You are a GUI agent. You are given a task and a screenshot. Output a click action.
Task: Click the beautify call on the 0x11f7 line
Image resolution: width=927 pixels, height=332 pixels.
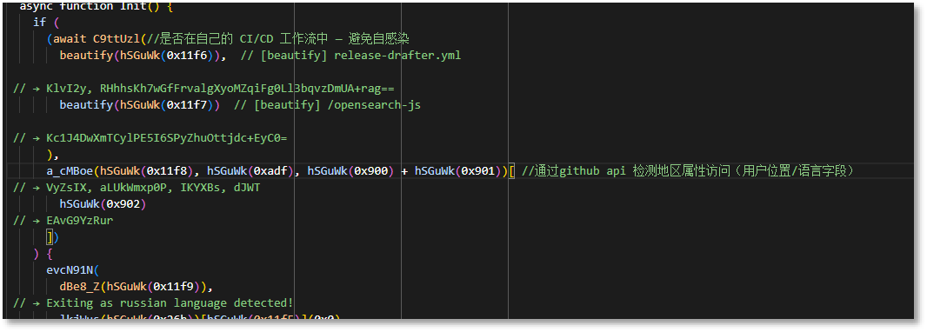point(86,105)
